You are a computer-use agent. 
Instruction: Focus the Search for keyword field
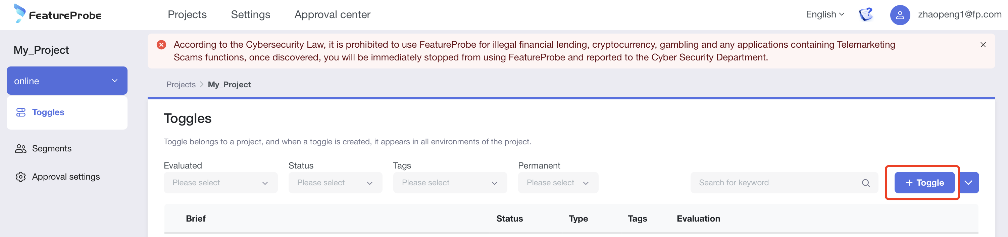(x=777, y=183)
